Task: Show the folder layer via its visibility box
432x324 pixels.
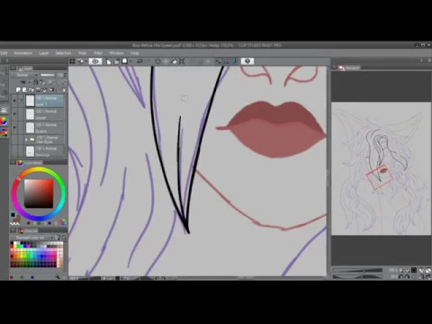Action: [14, 139]
